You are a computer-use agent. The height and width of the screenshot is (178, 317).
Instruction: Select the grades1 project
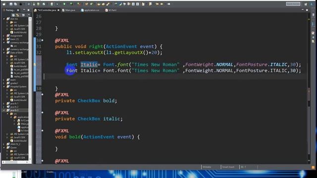tap(14, 83)
